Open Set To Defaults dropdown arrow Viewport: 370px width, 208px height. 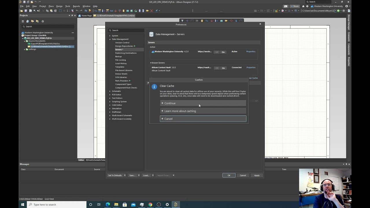tap(125, 175)
